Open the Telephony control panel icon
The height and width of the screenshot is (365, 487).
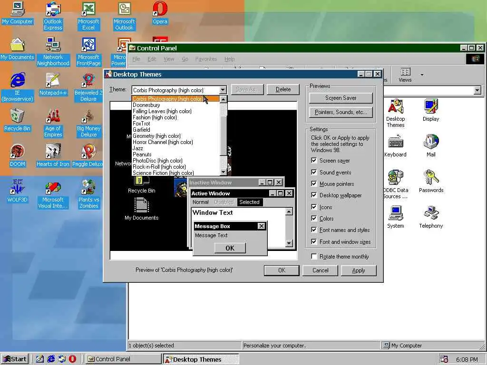(x=431, y=217)
